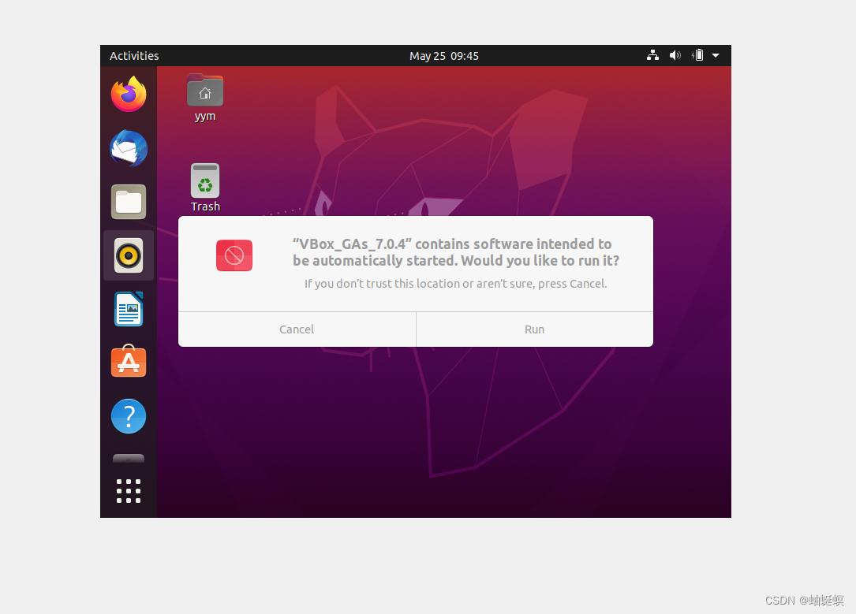Click the partially hidden dock icon above Show Applications
The image size is (856, 614).
coord(128,457)
